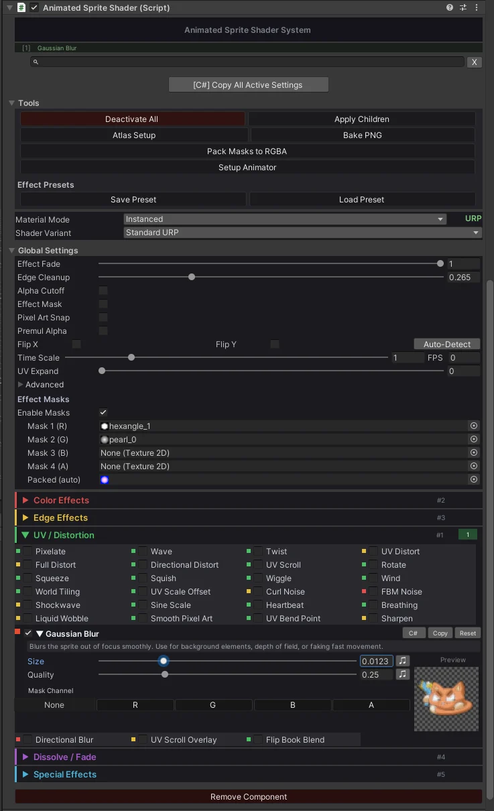The width and height of the screenshot is (494, 811).
Task: Click the Gaussian Blur Size slider handle
Action: click(164, 661)
